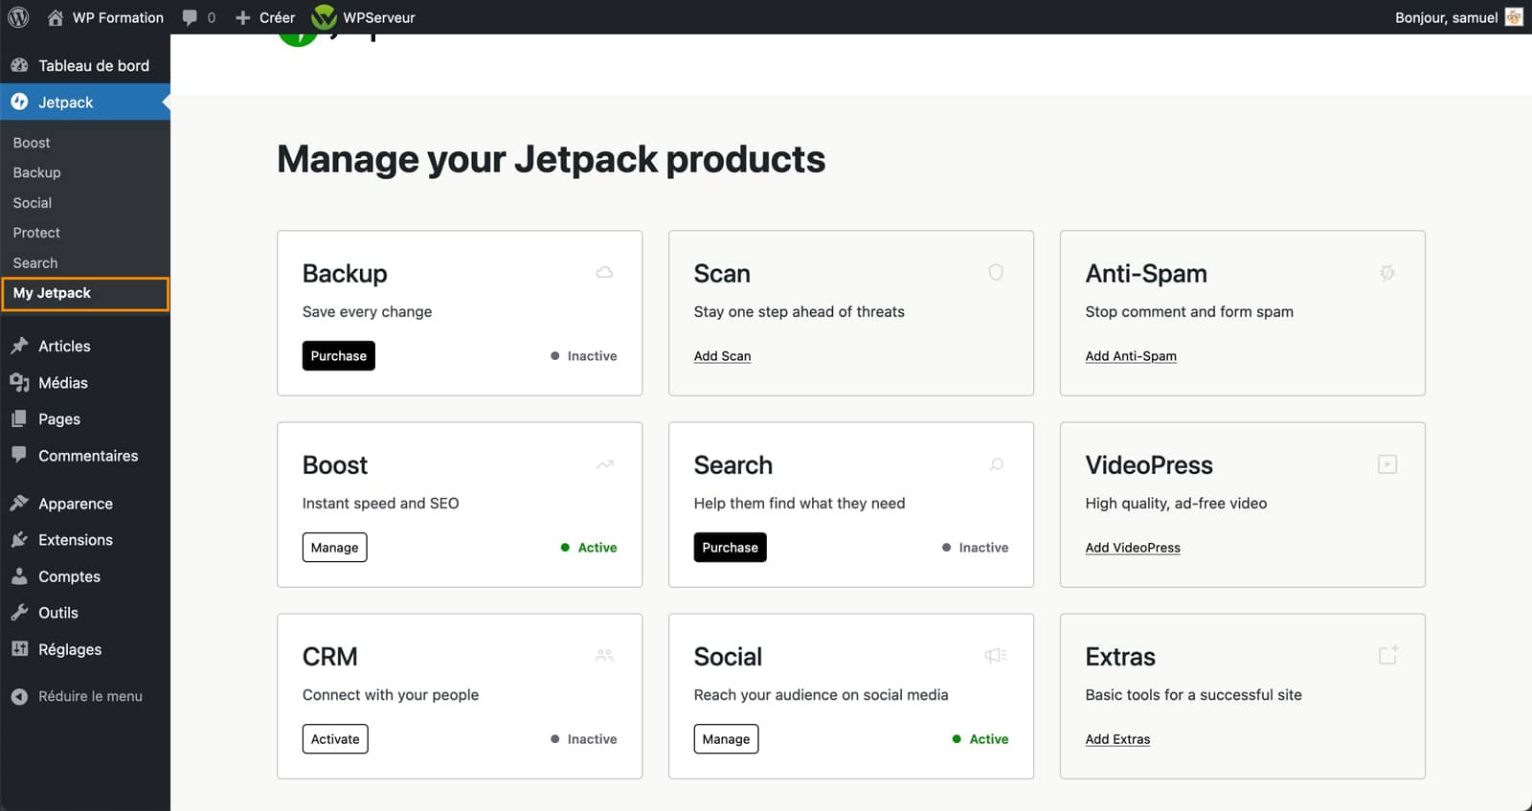The image size is (1532, 811).
Task: Click the people icon on CRM card
Action: pos(604,656)
